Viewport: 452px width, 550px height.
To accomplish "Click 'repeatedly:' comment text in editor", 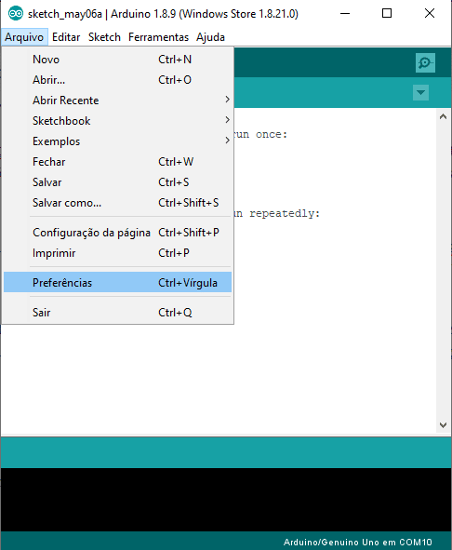I will point(285,213).
